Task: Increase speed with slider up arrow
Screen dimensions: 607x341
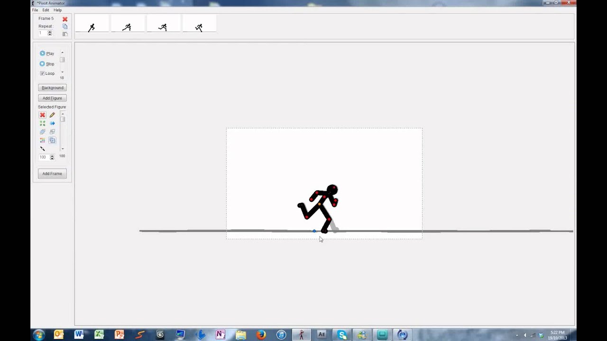Action: pyautogui.click(x=62, y=53)
